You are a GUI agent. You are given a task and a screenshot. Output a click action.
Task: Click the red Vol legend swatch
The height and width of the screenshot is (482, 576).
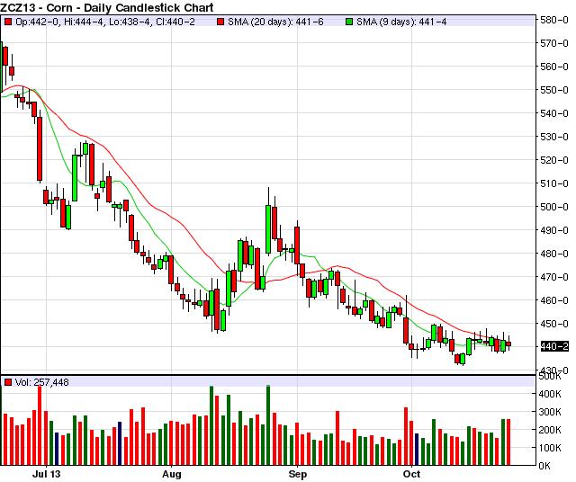pyautogui.click(x=7, y=382)
